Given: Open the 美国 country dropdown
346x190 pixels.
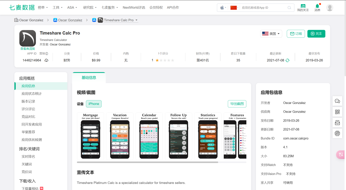Looking at the screenshot, I should (271, 34).
